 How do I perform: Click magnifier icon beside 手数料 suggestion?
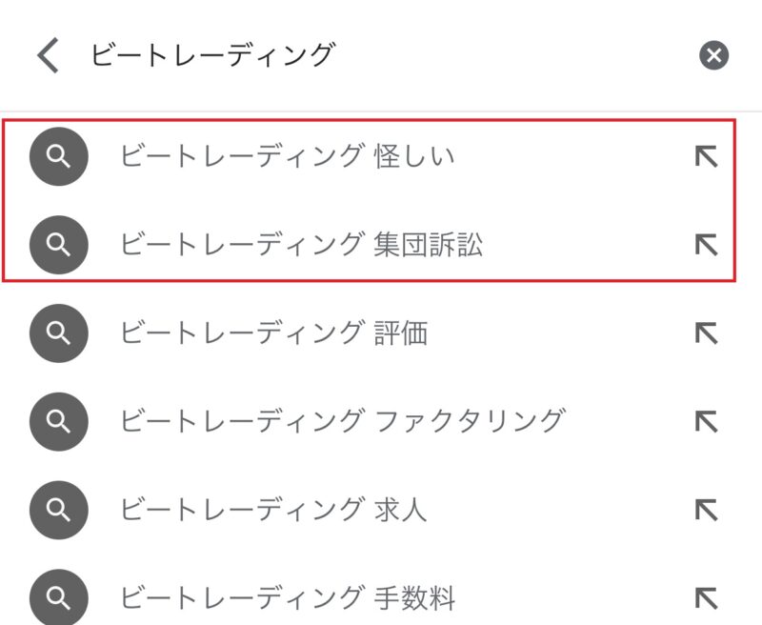pyautogui.click(x=59, y=597)
